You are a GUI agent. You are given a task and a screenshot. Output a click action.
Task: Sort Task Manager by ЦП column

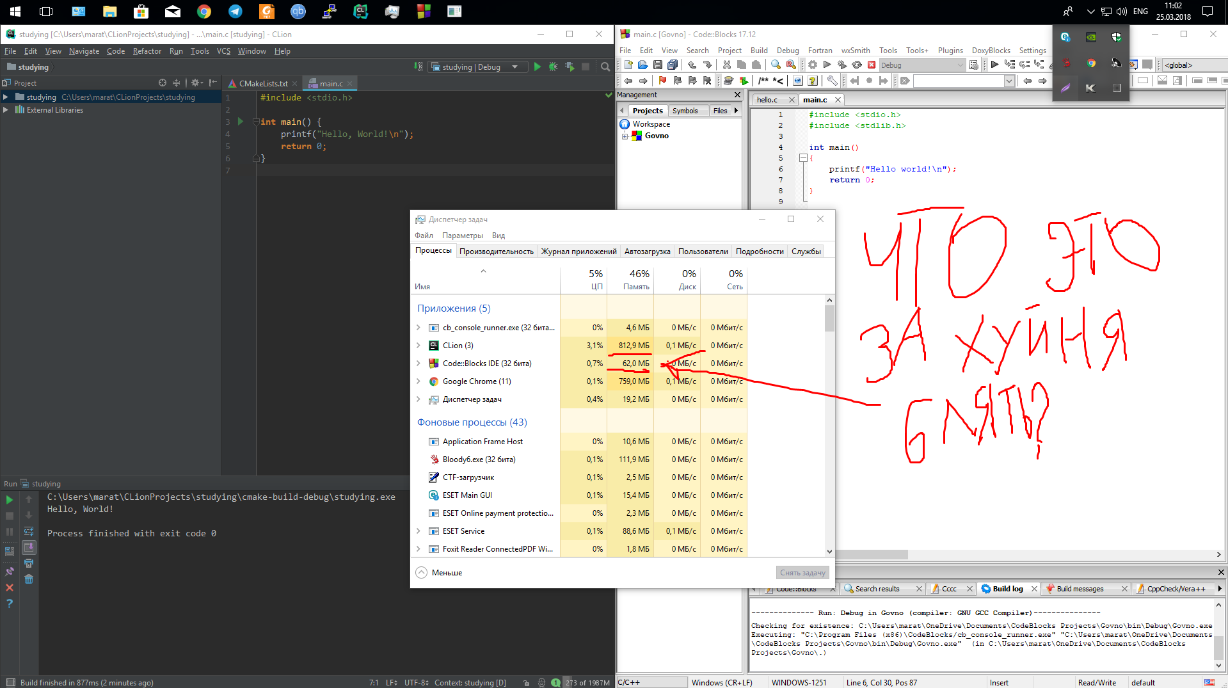pyautogui.click(x=584, y=279)
